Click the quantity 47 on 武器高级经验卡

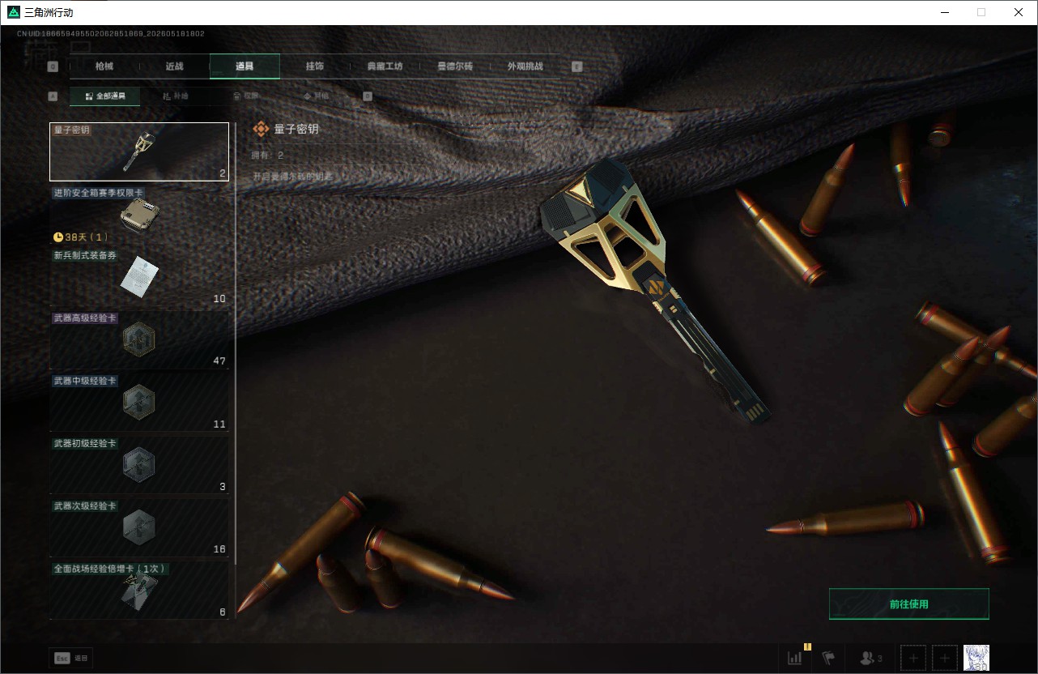(219, 361)
